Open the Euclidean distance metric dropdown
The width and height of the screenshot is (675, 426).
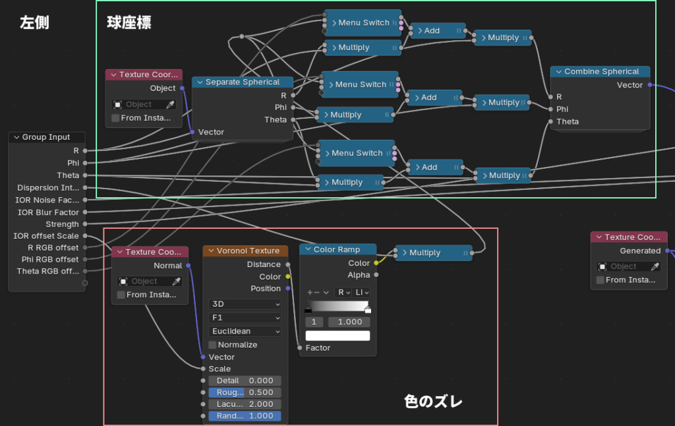point(245,331)
